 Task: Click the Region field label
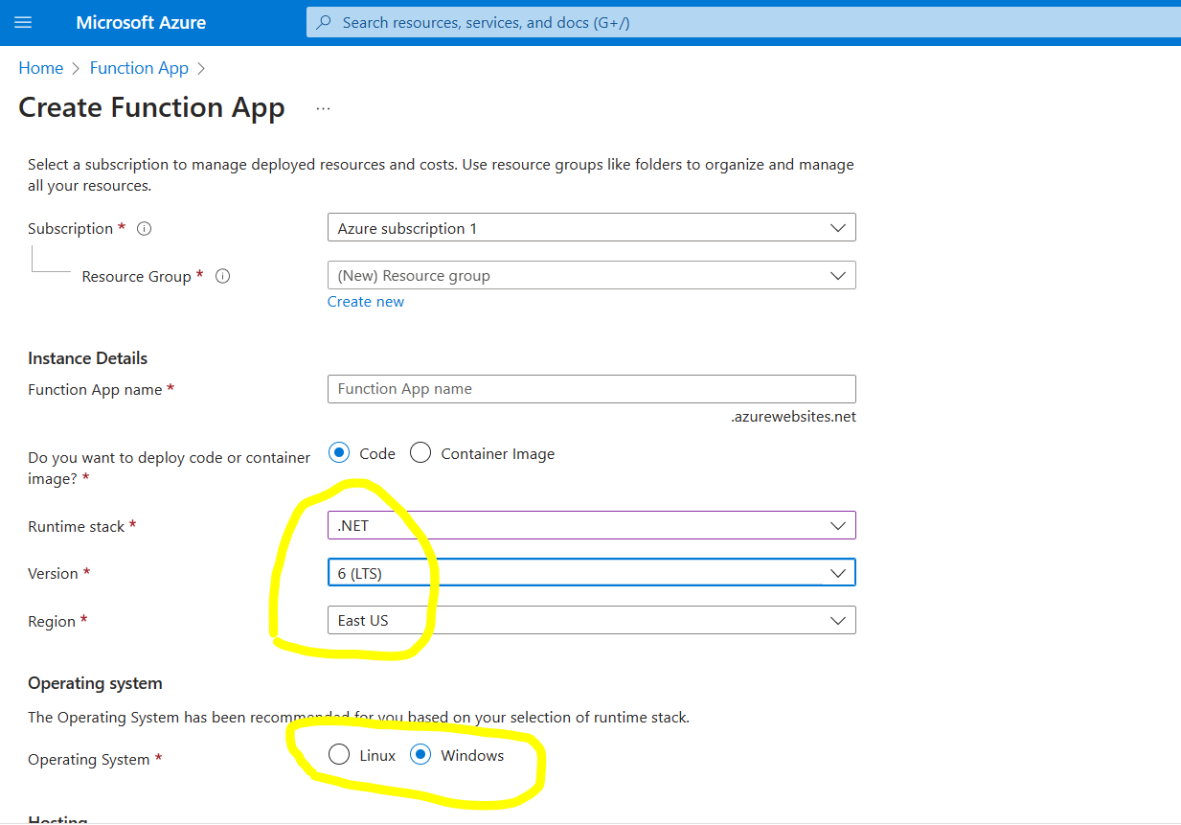pyautogui.click(x=52, y=621)
